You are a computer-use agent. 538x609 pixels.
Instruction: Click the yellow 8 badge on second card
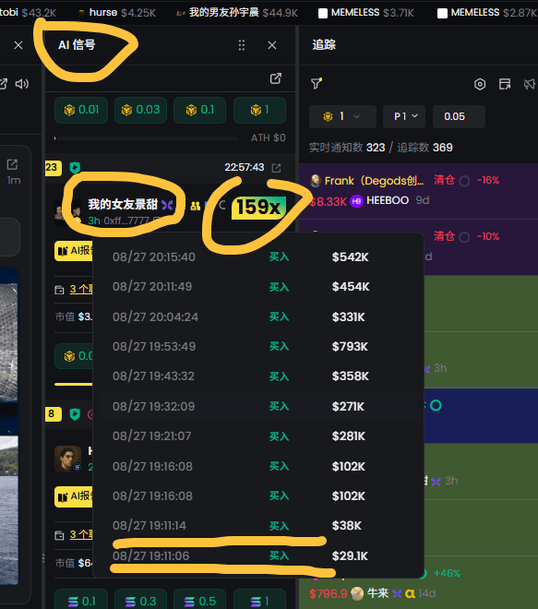(x=53, y=414)
